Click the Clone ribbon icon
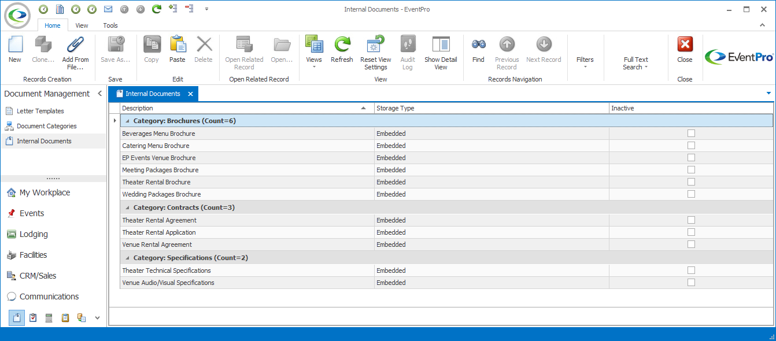The height and width of the screenshot is (341, 776). point(43,45)
